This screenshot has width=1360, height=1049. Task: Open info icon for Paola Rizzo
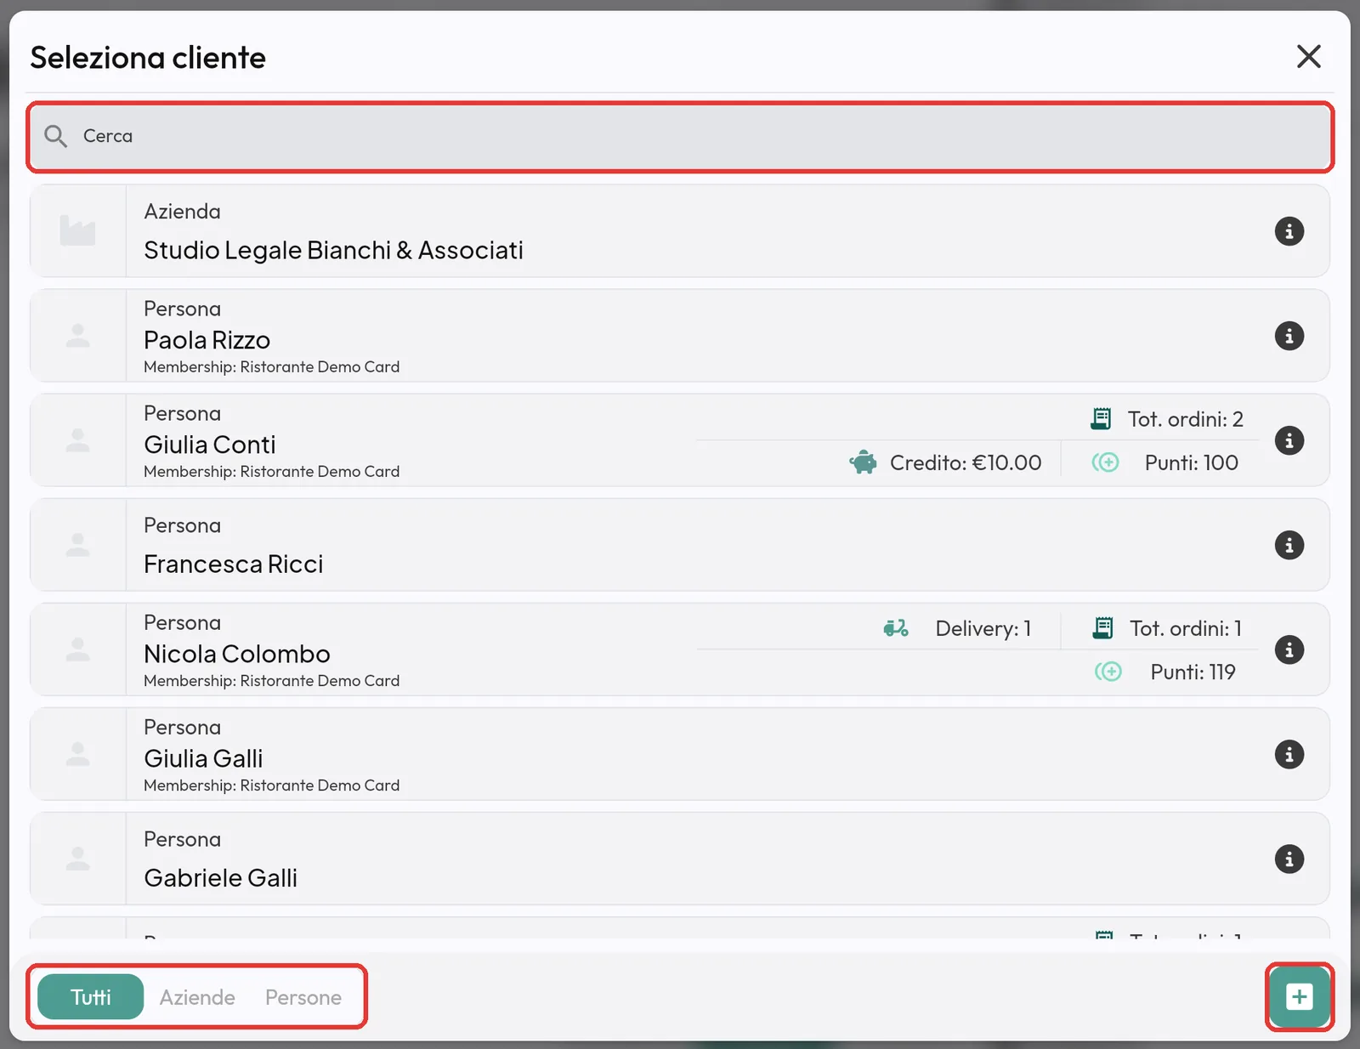point(1289,336)
